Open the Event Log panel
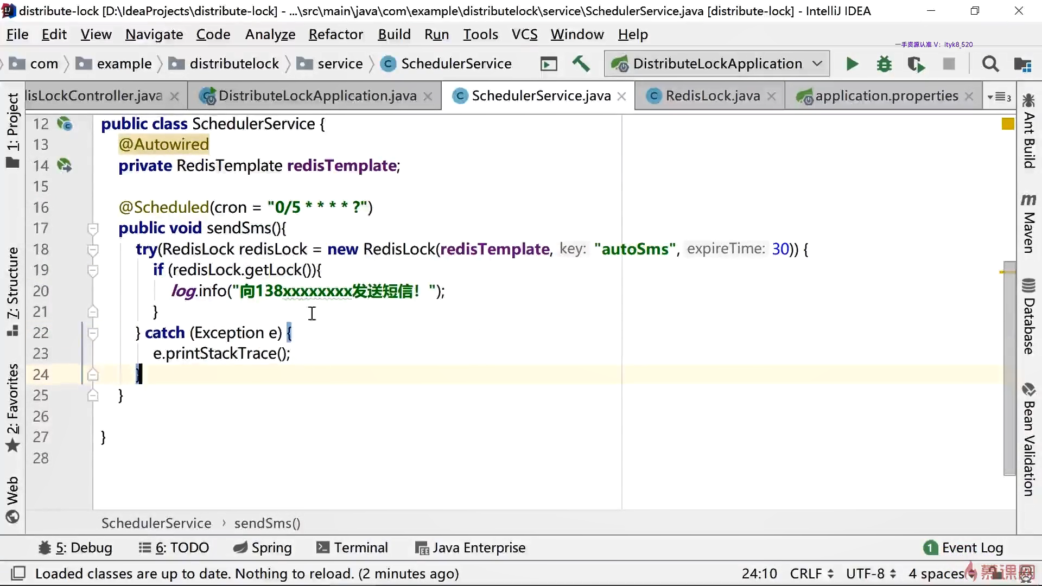This screenshot has height=586, width=1042. (963, 547)
